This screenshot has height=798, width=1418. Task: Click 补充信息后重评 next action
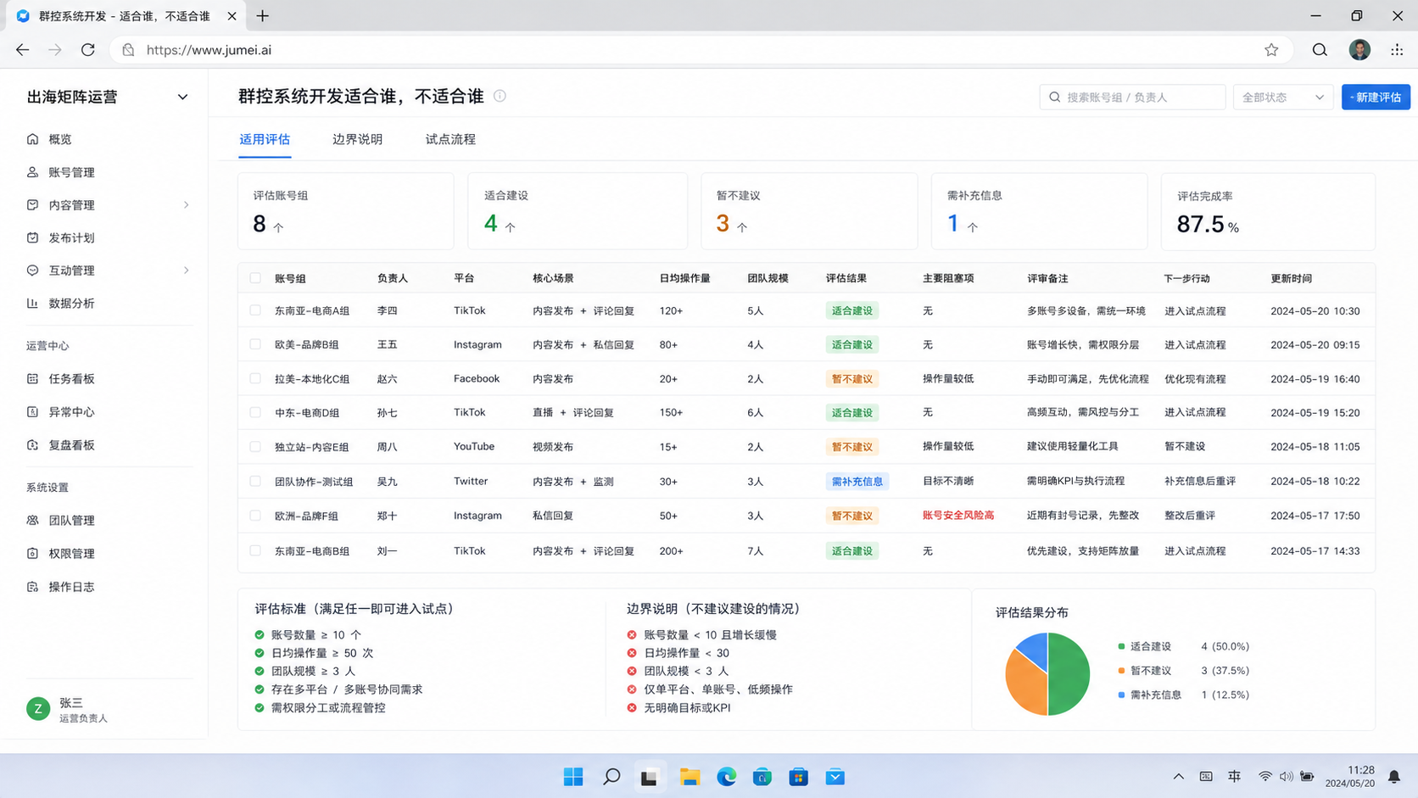[1200, 481]
